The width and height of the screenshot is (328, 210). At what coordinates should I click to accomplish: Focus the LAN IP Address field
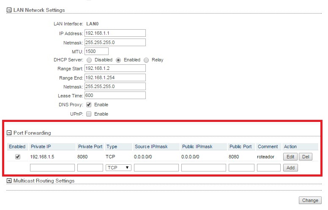(x=115, y=33)
